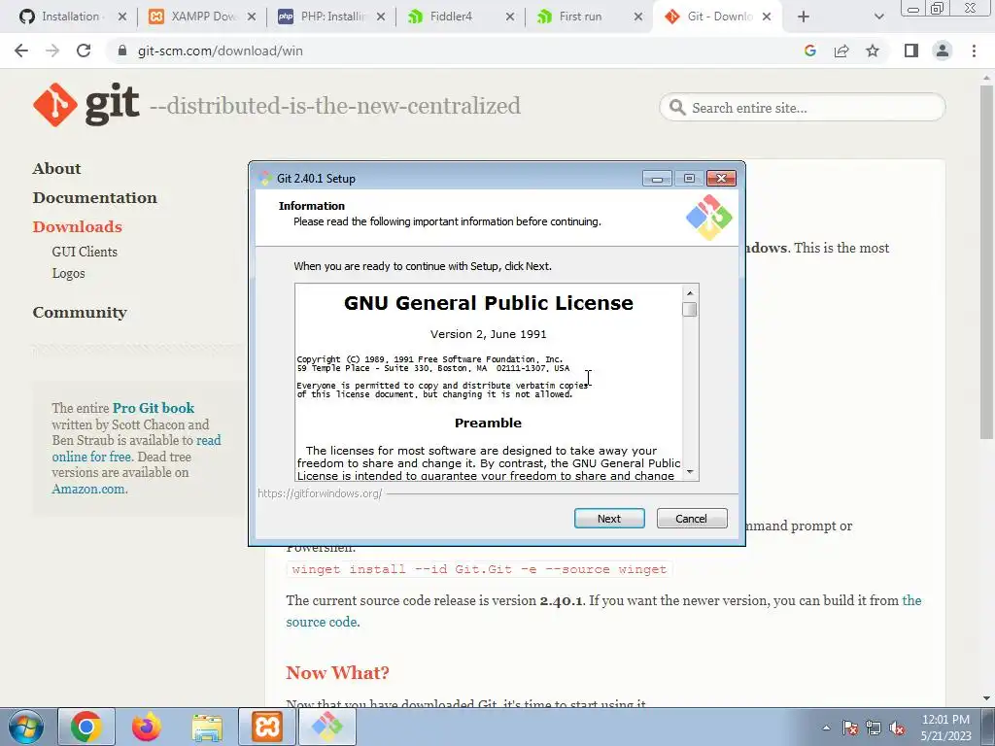Screen dimensions: 995x746
Task: Launch Firefox from the taskbar
Action: coord(147,727)
